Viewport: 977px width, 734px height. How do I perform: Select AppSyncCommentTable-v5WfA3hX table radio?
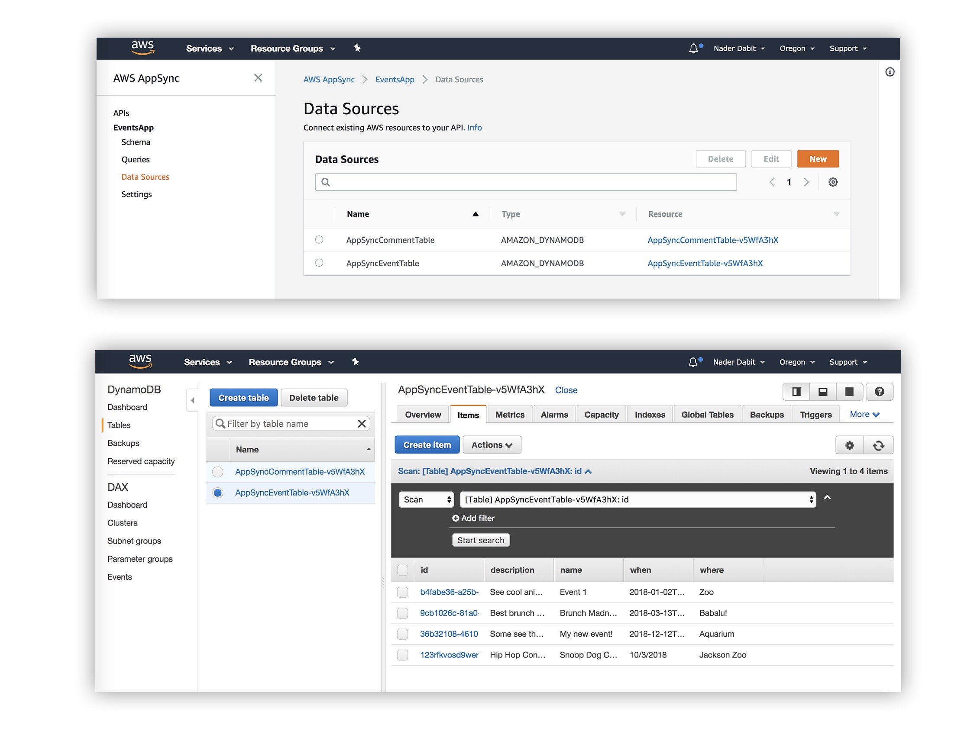coord(218,472)
